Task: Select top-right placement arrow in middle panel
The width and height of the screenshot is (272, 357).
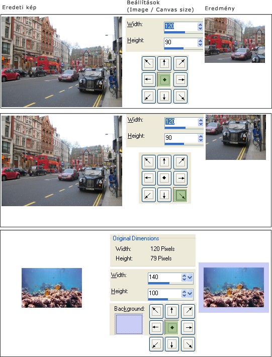Action: pos(180,162)
